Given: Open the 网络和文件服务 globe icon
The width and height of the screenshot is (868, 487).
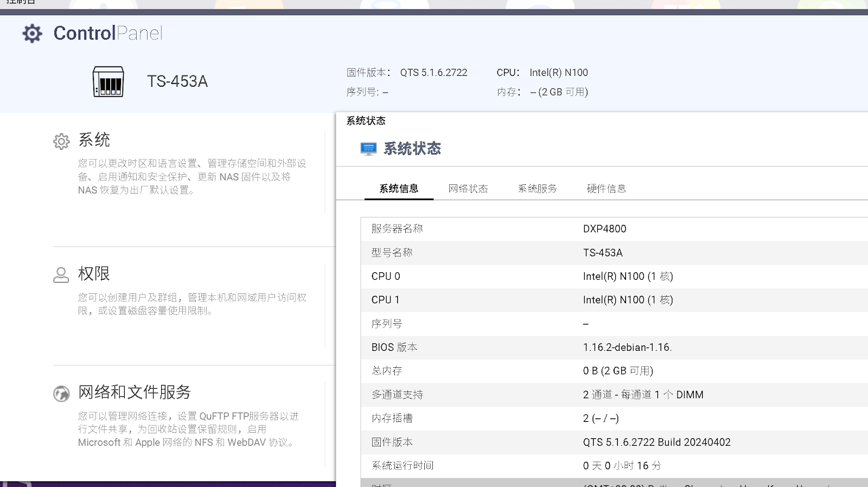Looking at the screenshot, I should [x=61, y=394].
